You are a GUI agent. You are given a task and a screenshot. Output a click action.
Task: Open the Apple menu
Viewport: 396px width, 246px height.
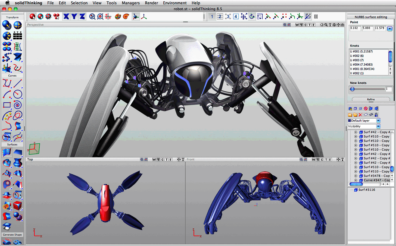7,3
